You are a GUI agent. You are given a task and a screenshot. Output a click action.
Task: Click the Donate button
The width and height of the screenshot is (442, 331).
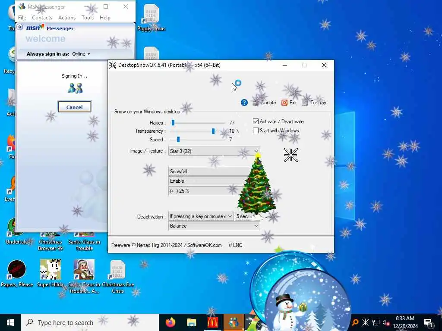click(265, 103)
